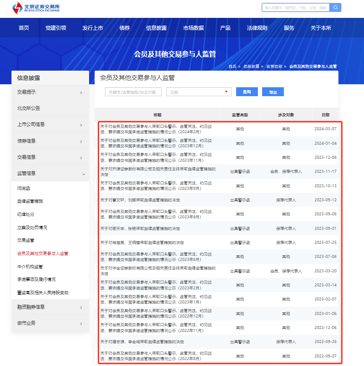This screenshot has height=366, width=364.
Task: Click the 涉及对象 column header
Action: click(x=286, y=114)
